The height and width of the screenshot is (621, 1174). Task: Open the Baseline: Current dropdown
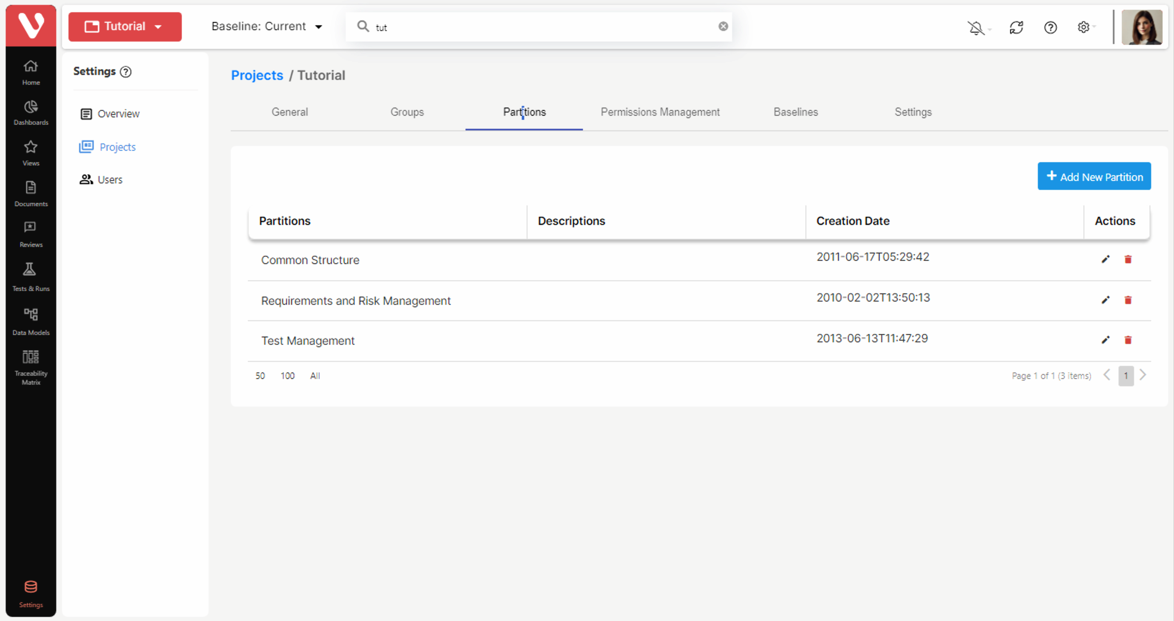267,26
